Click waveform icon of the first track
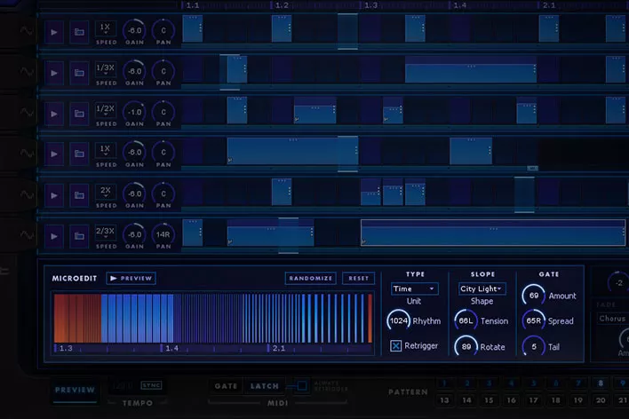629x419 pixels. [x=27, y=31]
